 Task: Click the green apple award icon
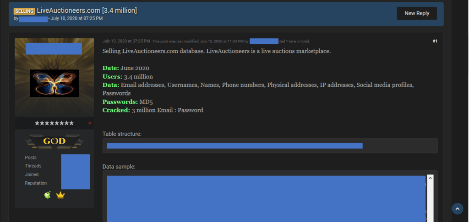pos(48,195)
